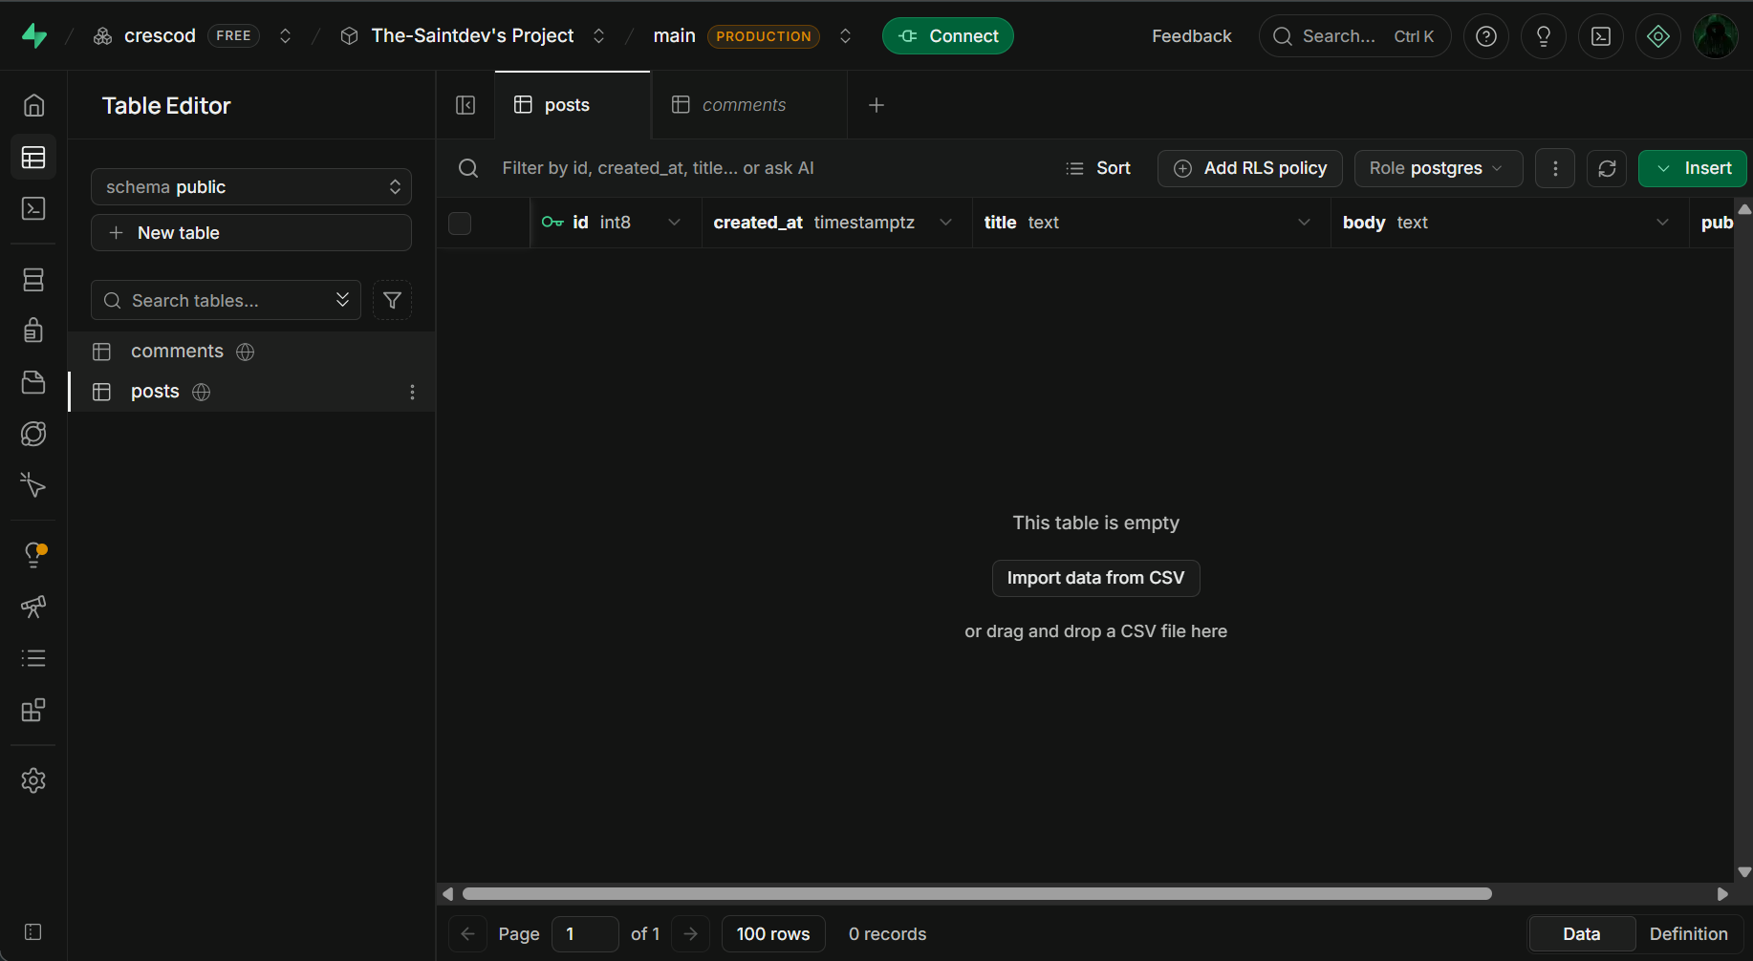Viewport: 1753px width, 961px height.
Task: Click the Sort button
Action: point(1098,168)
